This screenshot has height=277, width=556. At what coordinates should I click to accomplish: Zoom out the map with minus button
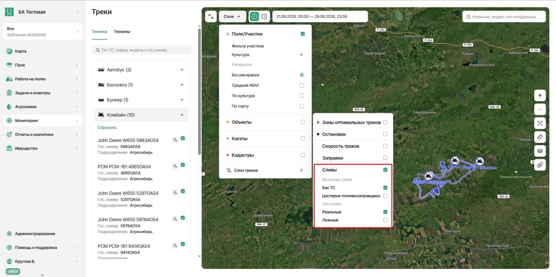pos(540,109)
